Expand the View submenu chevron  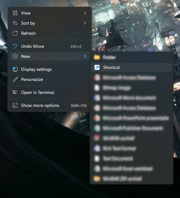(x=85, y=13)
